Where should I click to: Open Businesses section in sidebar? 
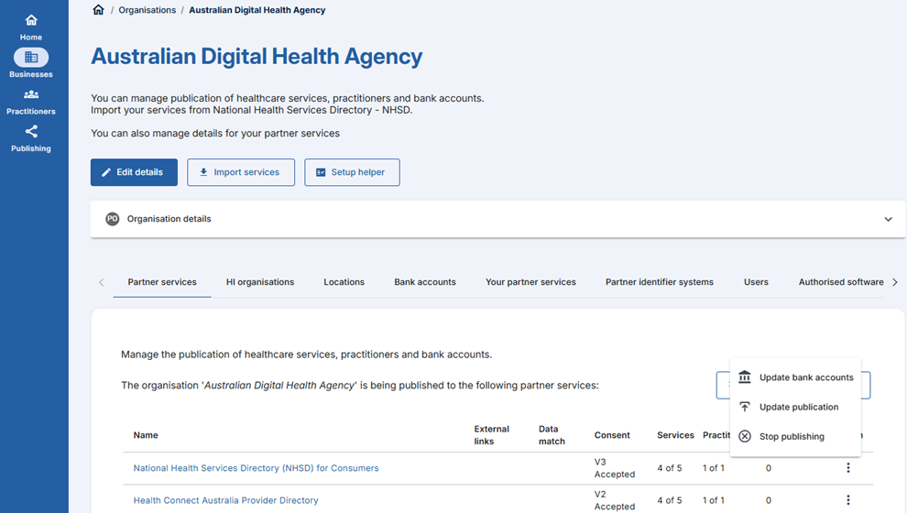click(x=31, y=58)
